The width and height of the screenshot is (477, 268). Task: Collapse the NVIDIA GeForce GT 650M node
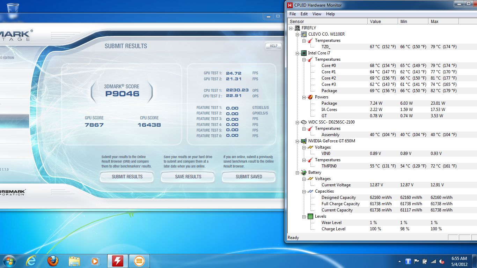pyautogui.click(x=297, y=141)
